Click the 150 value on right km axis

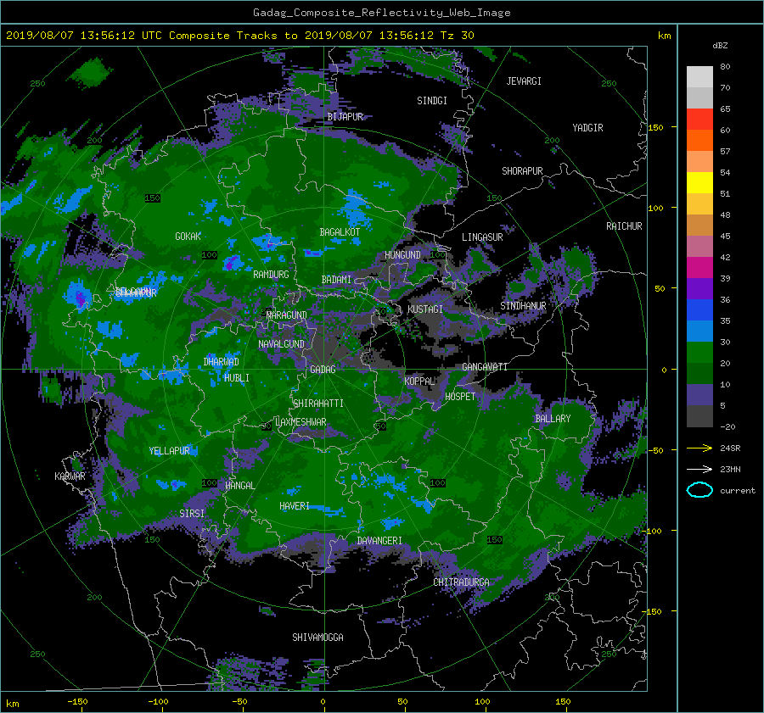point(656,127)
